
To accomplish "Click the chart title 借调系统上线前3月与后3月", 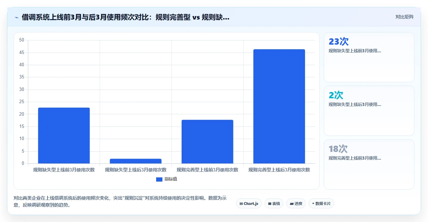I will click(125, 17).
